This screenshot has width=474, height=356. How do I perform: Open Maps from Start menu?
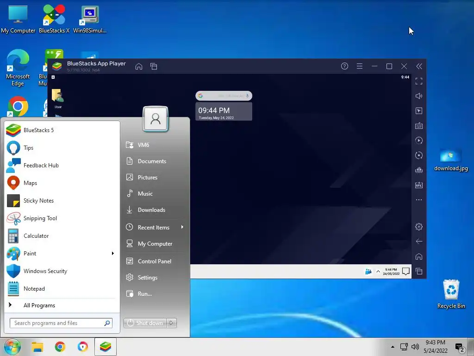62,183
